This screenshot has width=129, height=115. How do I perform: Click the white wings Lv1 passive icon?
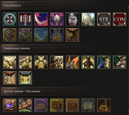tap(88, 105)
